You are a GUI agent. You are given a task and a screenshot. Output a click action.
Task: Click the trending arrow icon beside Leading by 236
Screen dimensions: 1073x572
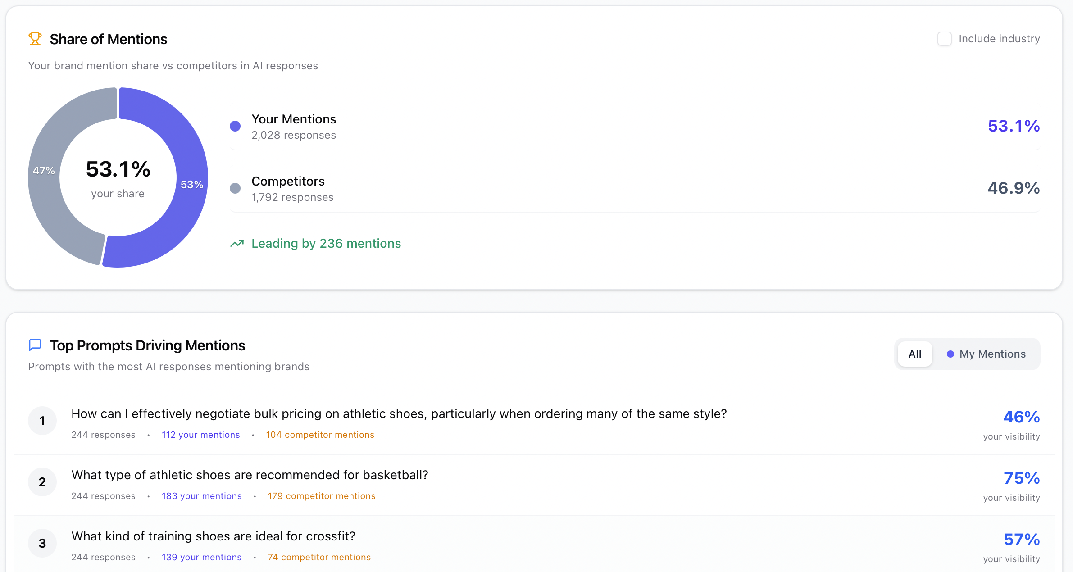pyautogui.click(x=237, y=243)
